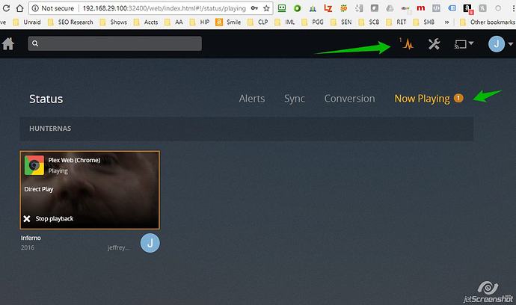Click the Now Playing count badge

pyautogui.click(x=458, y=98)
